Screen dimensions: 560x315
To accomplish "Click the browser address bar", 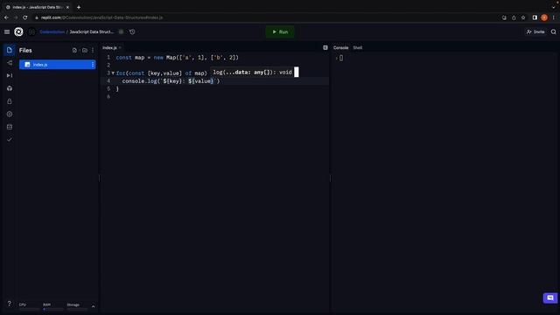I will (264, 17).
